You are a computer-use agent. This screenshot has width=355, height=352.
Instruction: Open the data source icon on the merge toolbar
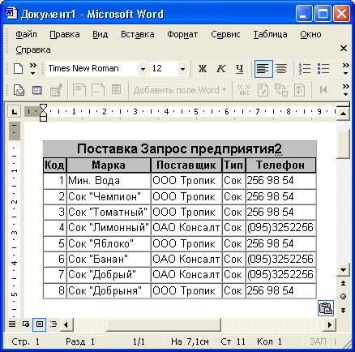point(36,90)
